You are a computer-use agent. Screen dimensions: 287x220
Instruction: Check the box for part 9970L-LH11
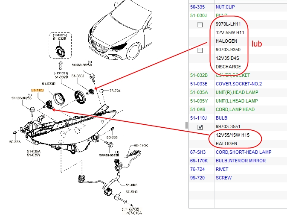pos(200,25)
